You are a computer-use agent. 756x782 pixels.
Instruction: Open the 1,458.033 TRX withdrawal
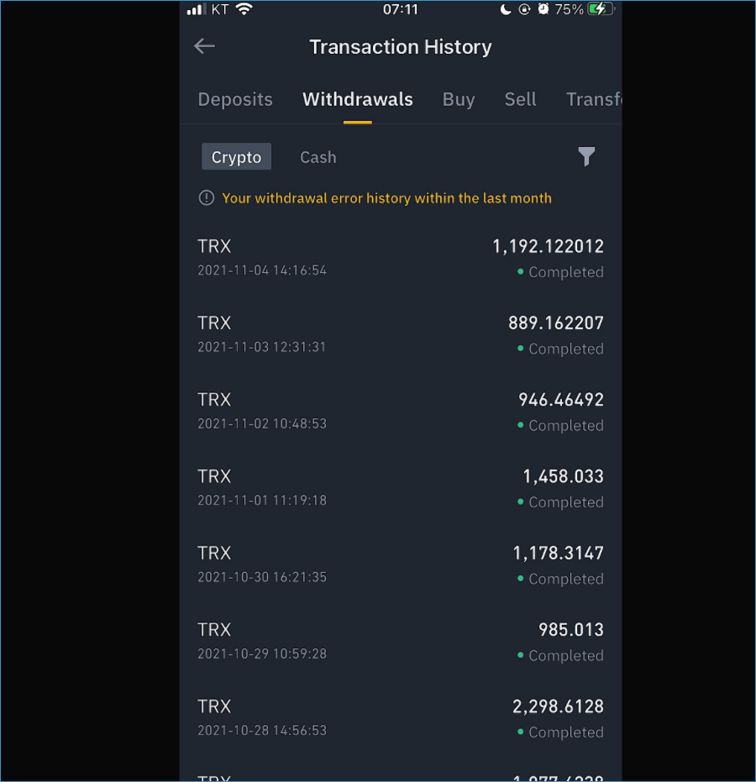[x=401, y=489]
